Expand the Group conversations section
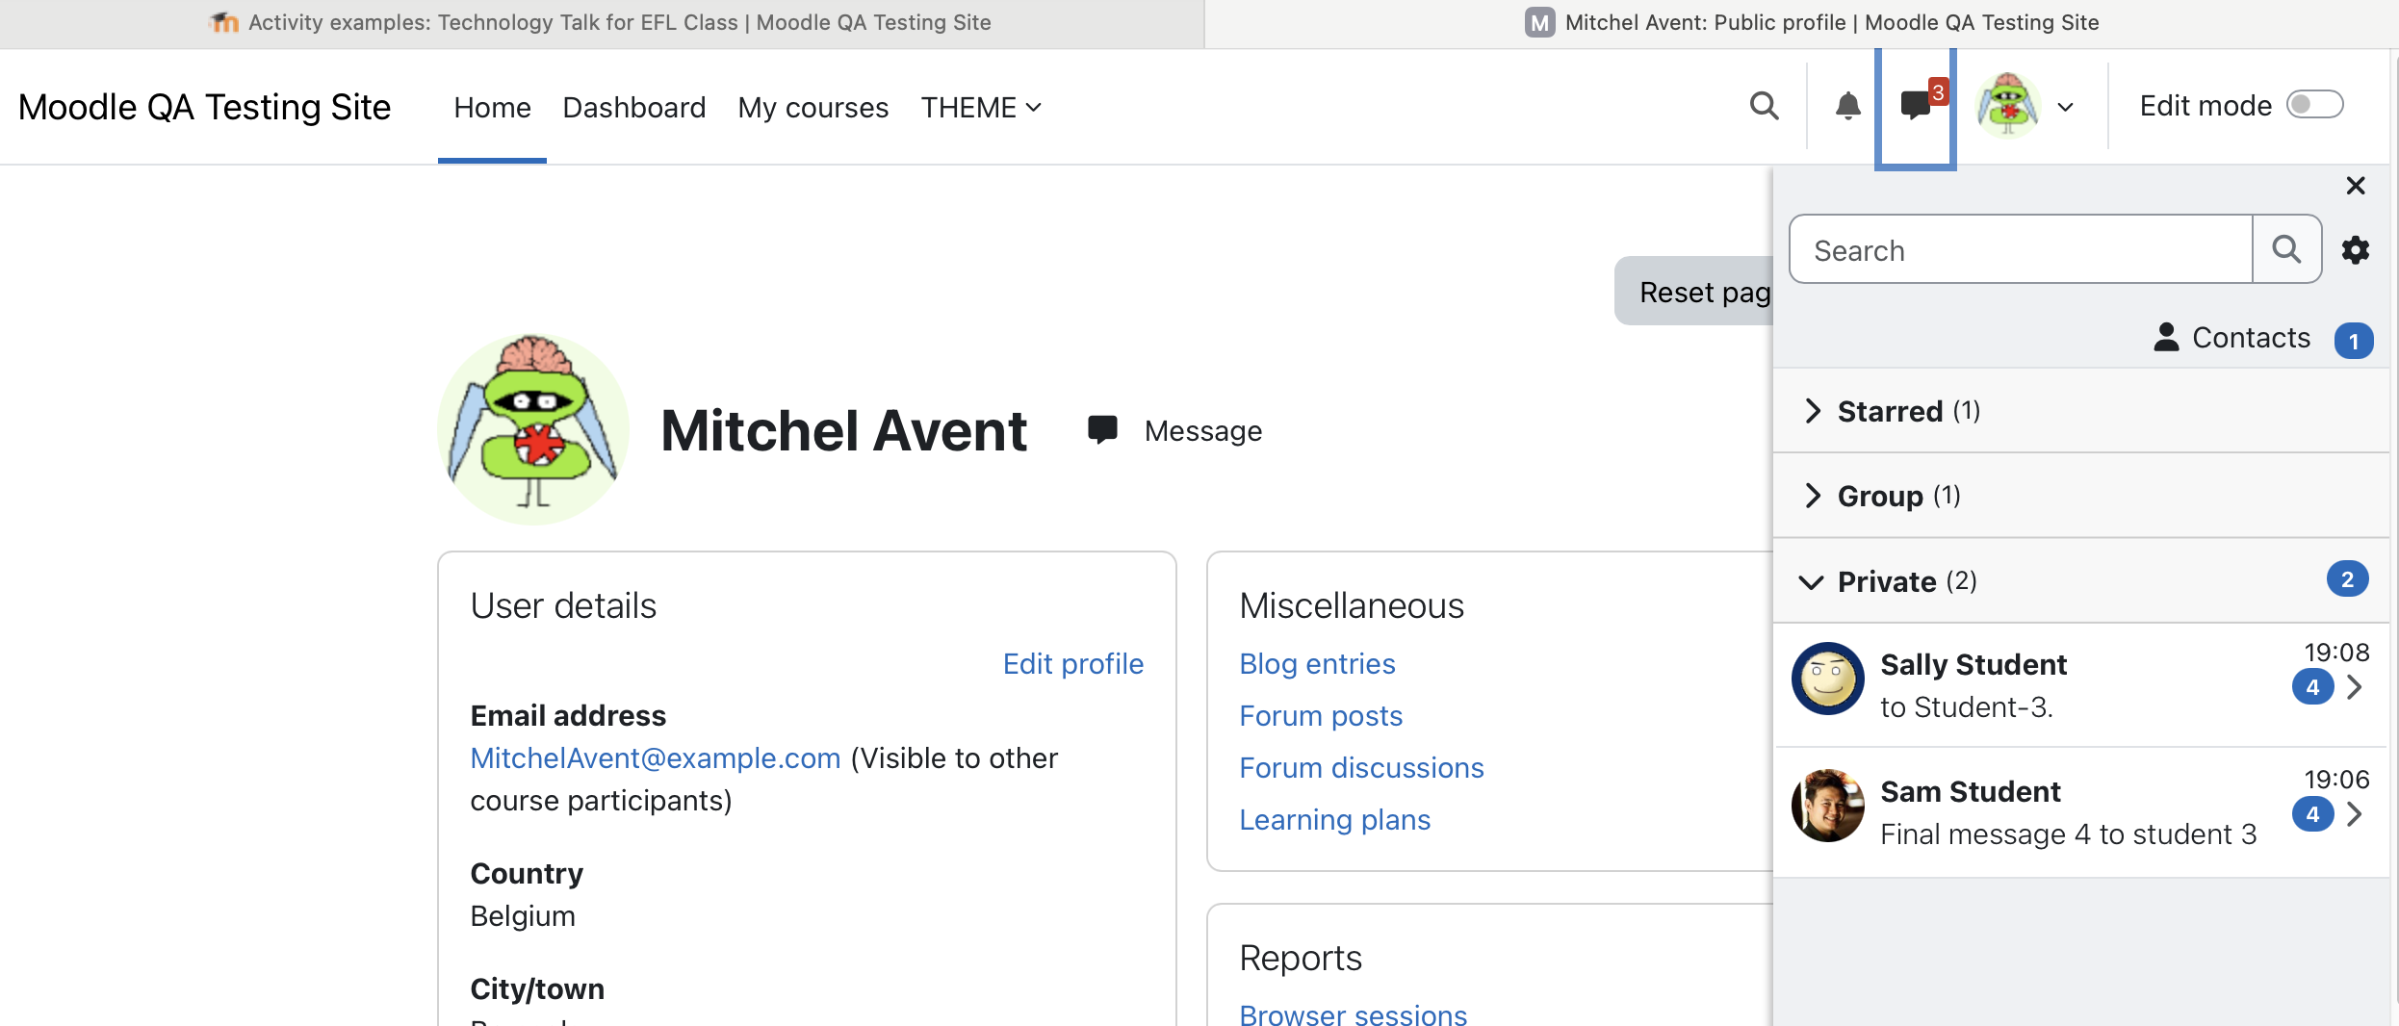 2079,496
